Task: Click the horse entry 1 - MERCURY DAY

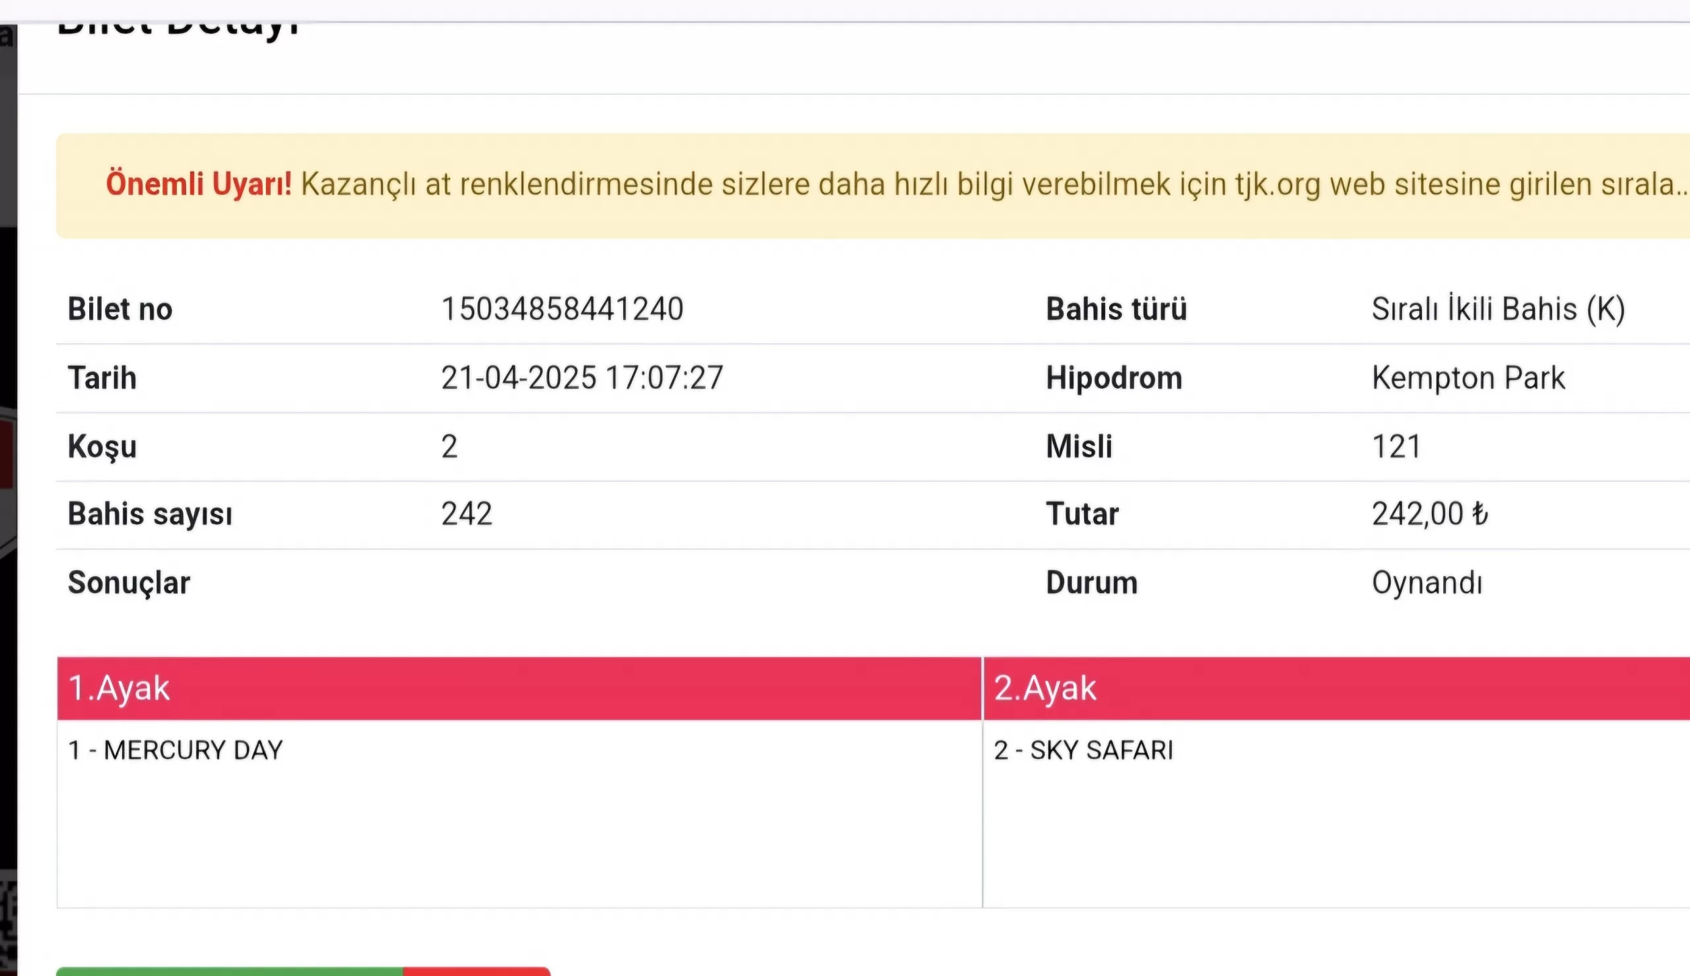Action: (176, 750)
